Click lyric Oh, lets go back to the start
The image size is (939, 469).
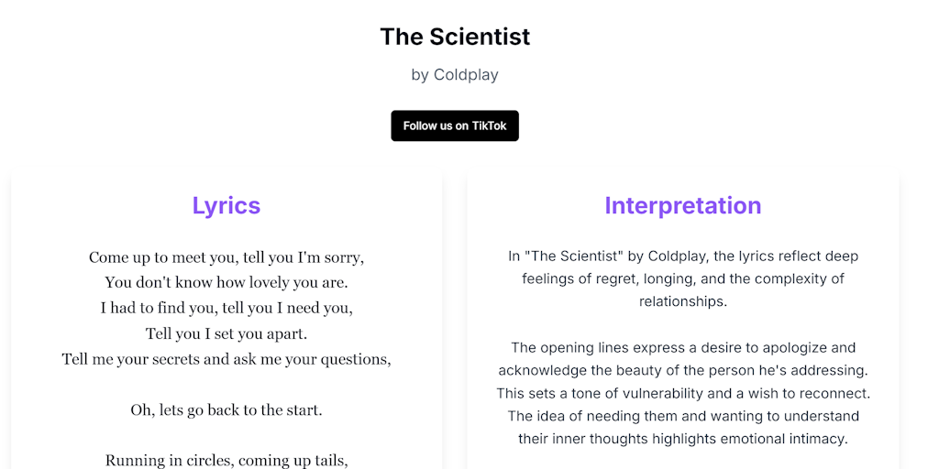[226, 410]
